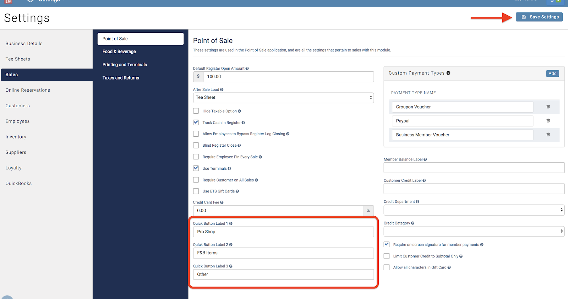The height and width of the screenshot is (299, 568).
Task: Open the After Sale Load dropdown
Action: (x=283, y=98)
